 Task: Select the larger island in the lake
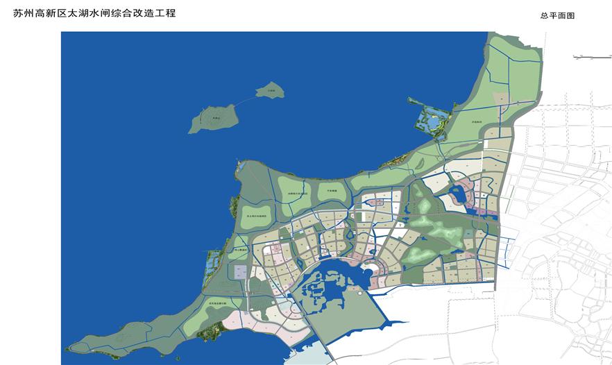click(213, 119)
